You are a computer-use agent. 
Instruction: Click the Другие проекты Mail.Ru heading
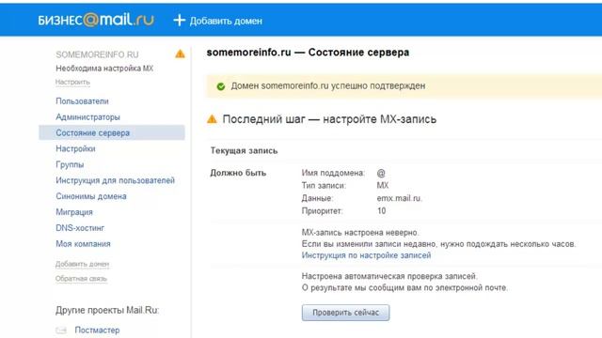[107, 310]
